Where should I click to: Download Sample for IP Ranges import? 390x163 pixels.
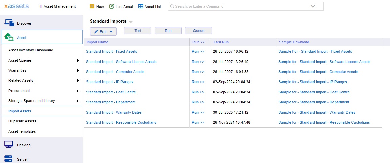313,82
